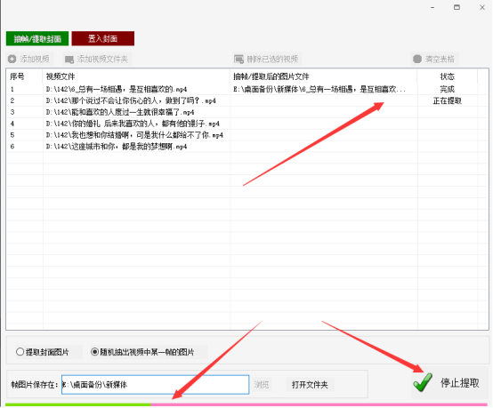
Task: Click the output path cell E:\桌面备份\新媒体\6_总有一场相遇
Action: point(319,89)
